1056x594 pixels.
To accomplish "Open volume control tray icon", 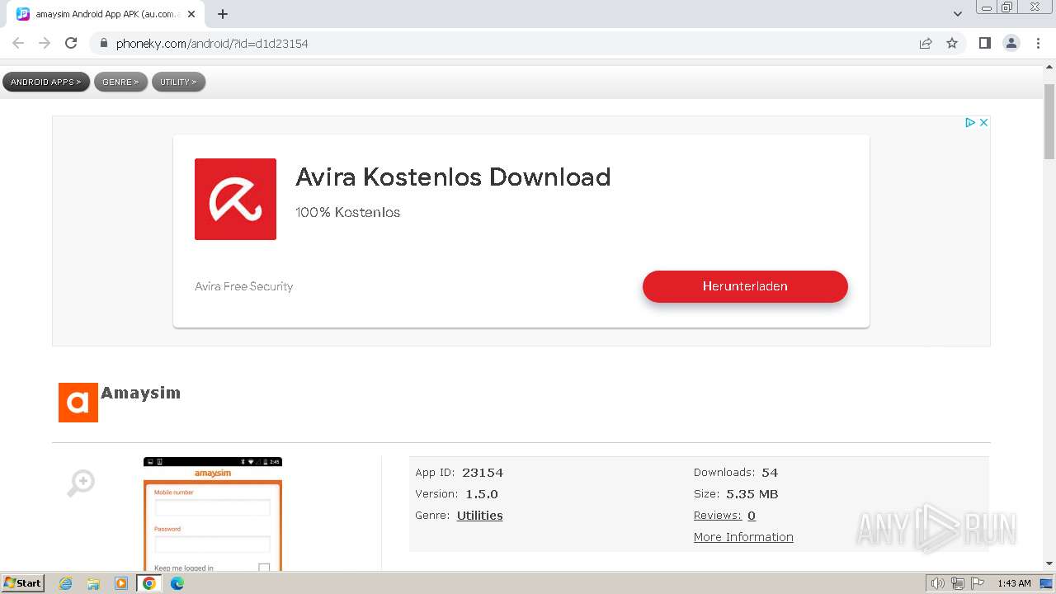I will coord(938,583).
